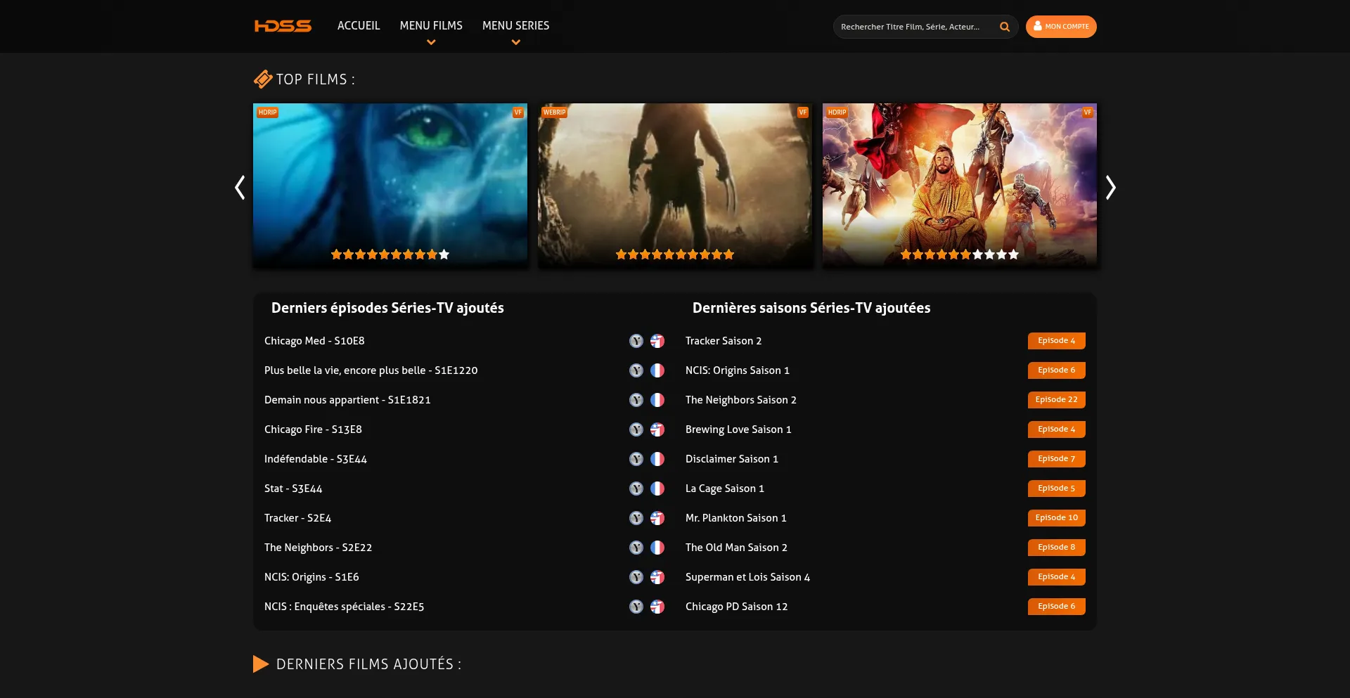The width and height of the screenshot is (1350, 698).
Task: Show previous films with left carousel arrow
Action: coord(240,187)
